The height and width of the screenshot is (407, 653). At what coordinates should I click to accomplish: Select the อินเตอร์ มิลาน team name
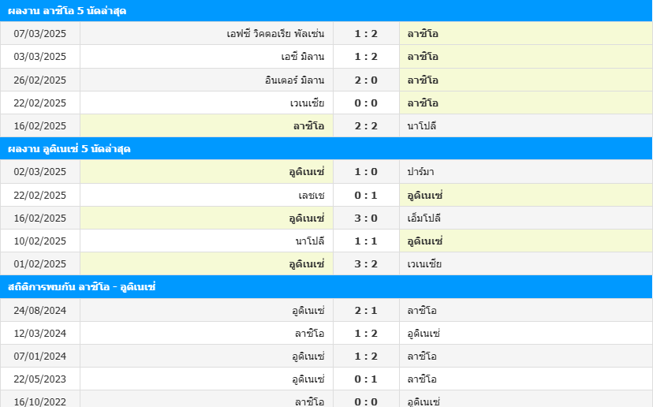click(295, 80)
